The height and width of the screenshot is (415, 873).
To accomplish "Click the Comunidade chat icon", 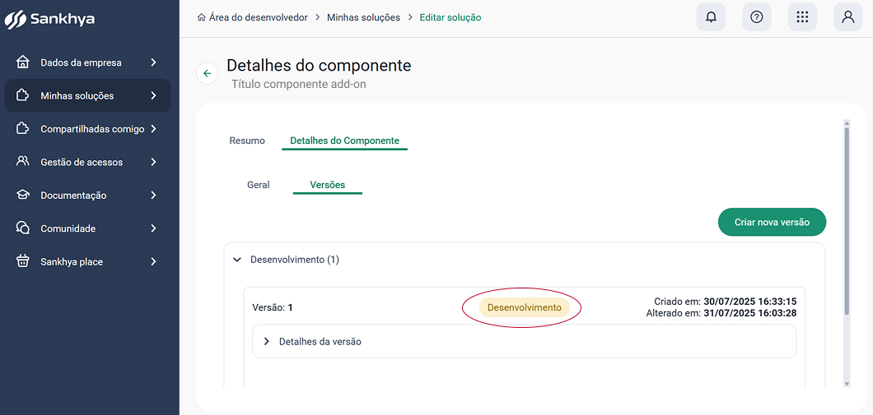I will pyautogui.click(x=22, y=228).
